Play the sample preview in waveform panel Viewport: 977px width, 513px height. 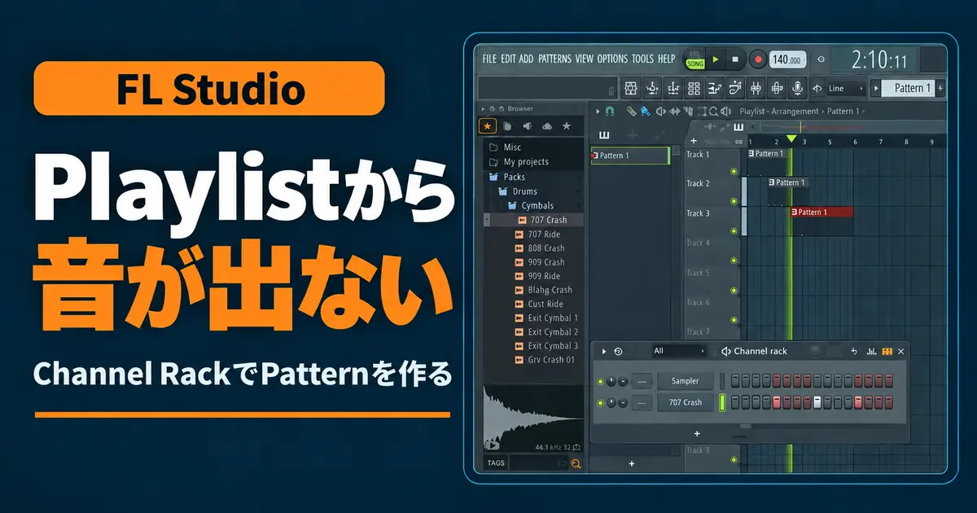pyautogui.click(x=492, y=445)
